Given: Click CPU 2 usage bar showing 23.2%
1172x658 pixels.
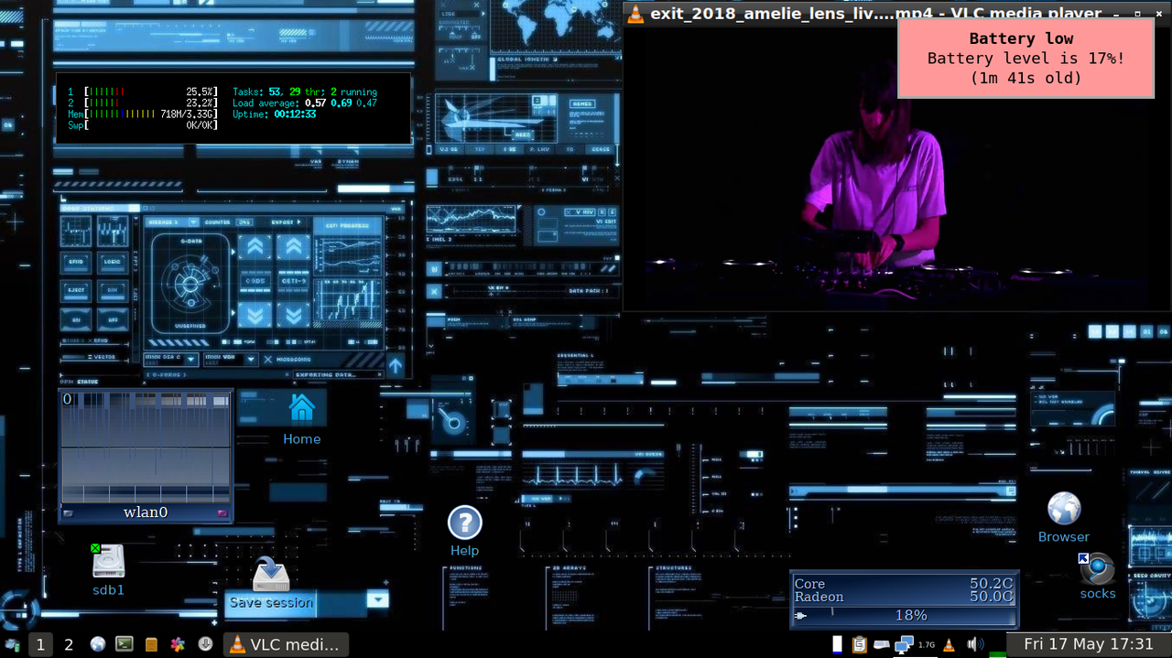Looking at the screenshot, I should 143,102.
